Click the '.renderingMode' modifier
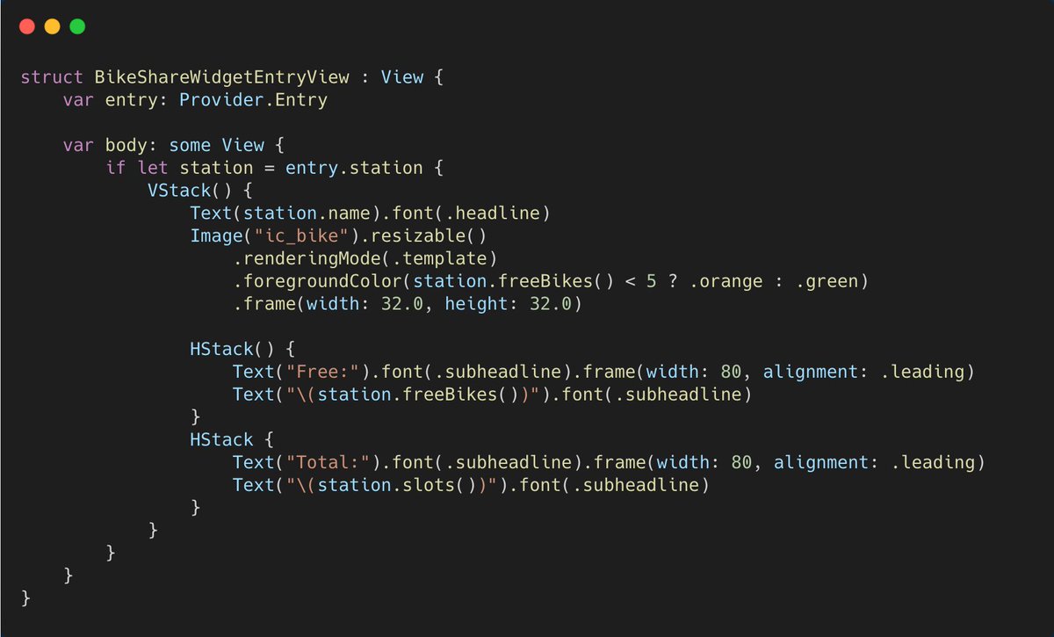The width and height of the screenshot is (1054, 637). point(307,259)
